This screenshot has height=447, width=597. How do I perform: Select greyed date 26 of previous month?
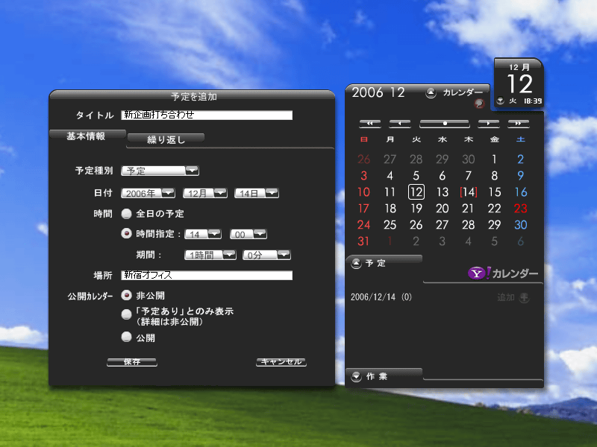[363, 159]
